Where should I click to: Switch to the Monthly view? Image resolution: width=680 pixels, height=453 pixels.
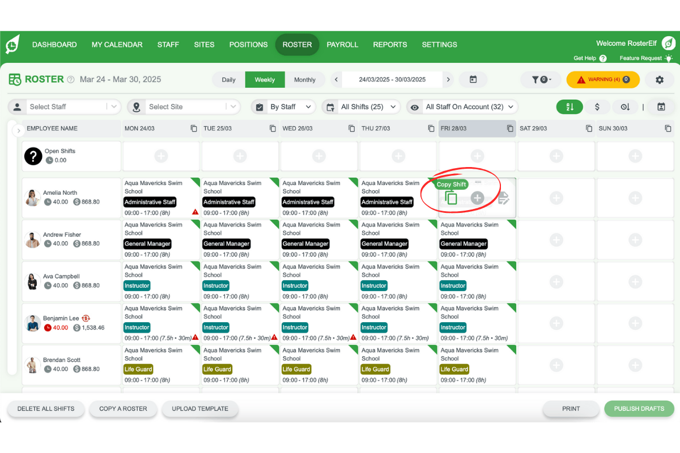coord(305,80)
